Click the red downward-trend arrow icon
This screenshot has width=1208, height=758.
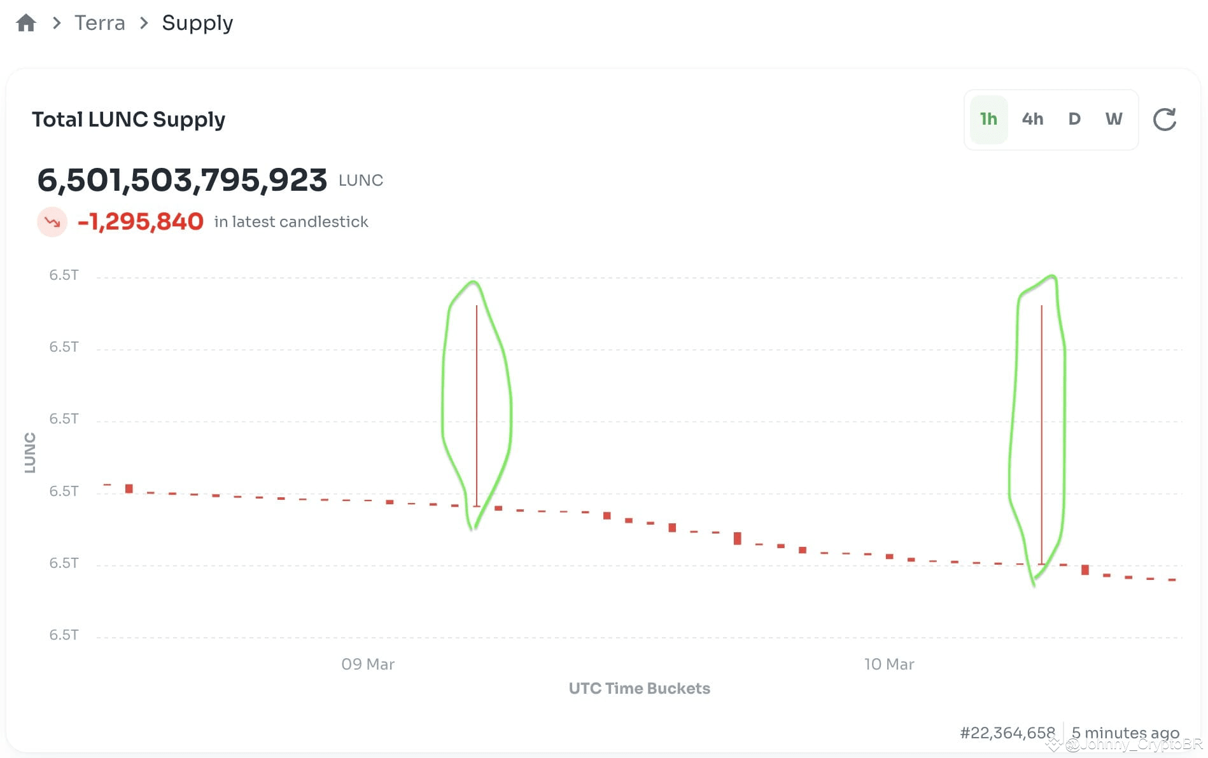pos(52,222)
